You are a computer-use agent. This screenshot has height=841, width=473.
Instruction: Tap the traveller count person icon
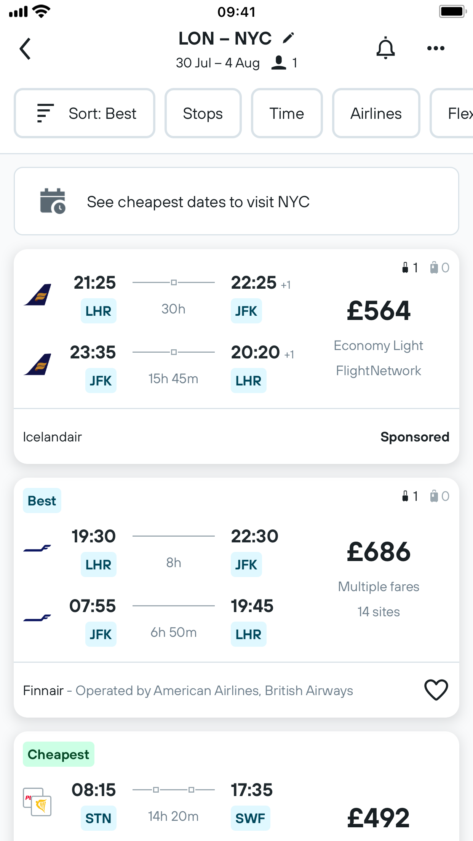point(279,63)
